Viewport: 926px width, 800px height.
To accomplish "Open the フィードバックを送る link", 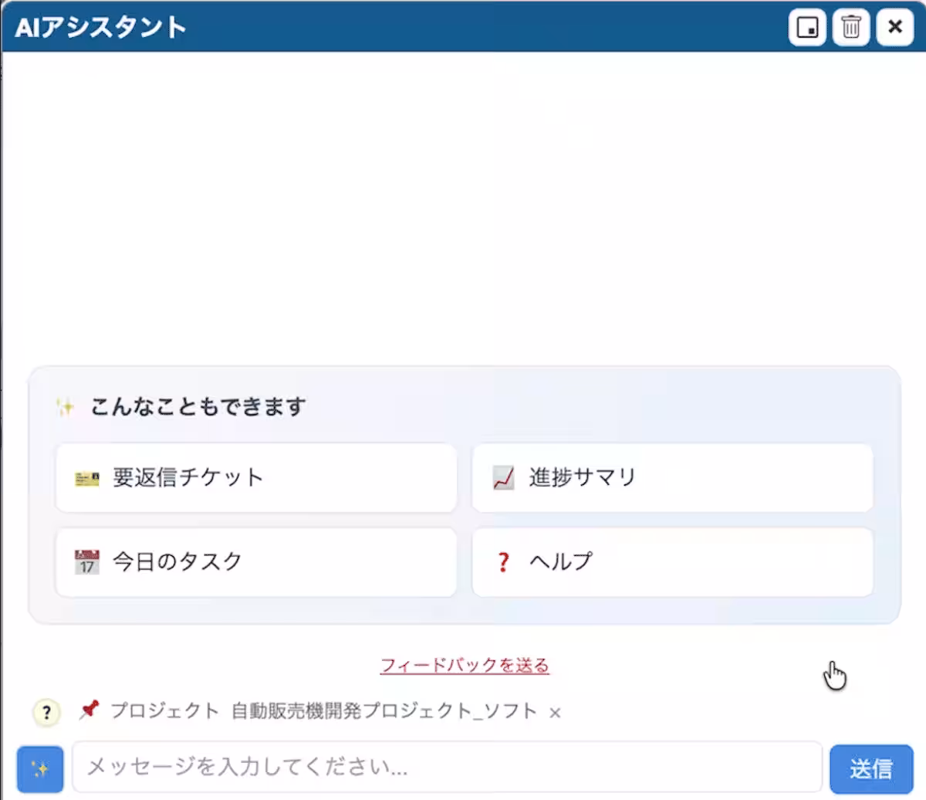I will coord(466,664).
